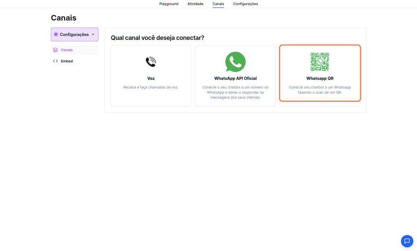The height and width of the screenshot is (251, 417).
Task: Click the WhatsApp API Oficial description text
Action: coord(235,92)
